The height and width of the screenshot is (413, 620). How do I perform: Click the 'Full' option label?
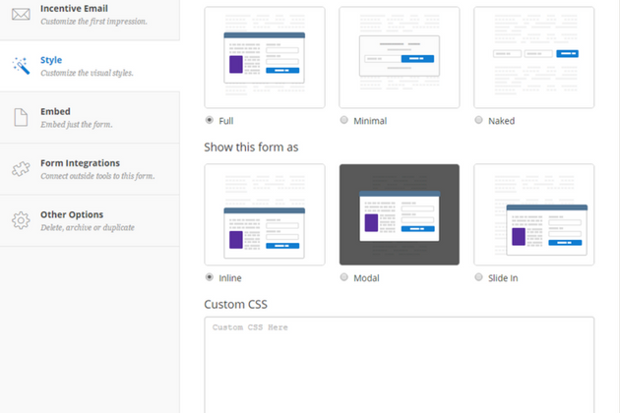(x=226, y=121)
